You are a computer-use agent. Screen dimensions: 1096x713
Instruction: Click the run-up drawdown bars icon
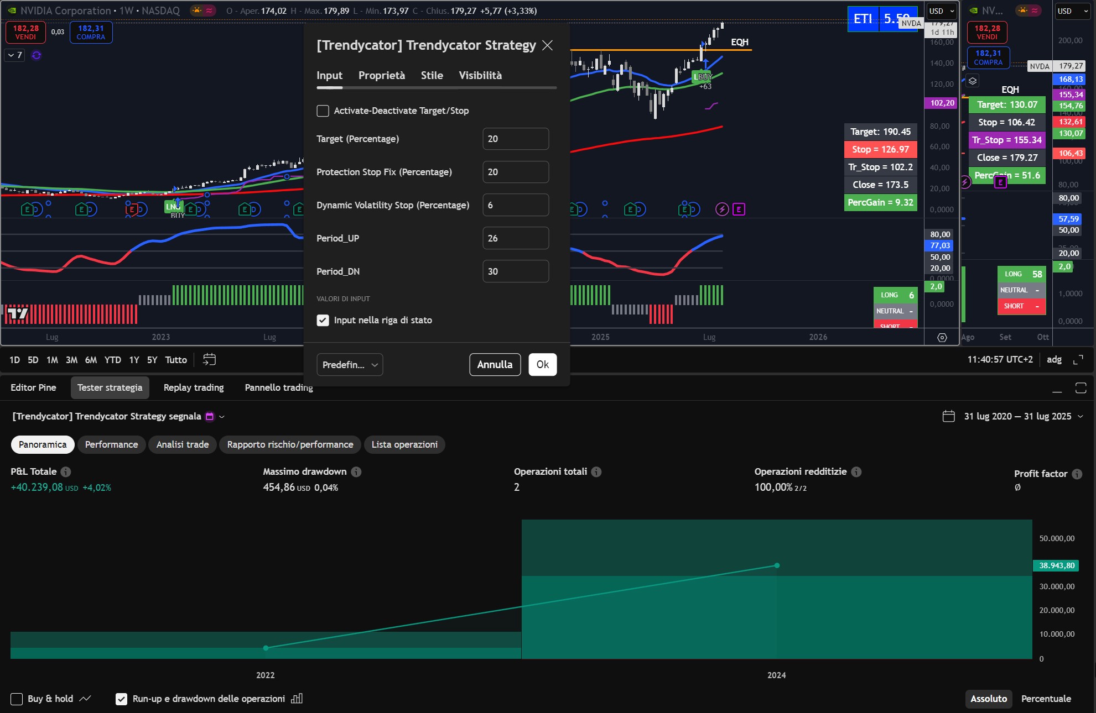tap(297, 699)
